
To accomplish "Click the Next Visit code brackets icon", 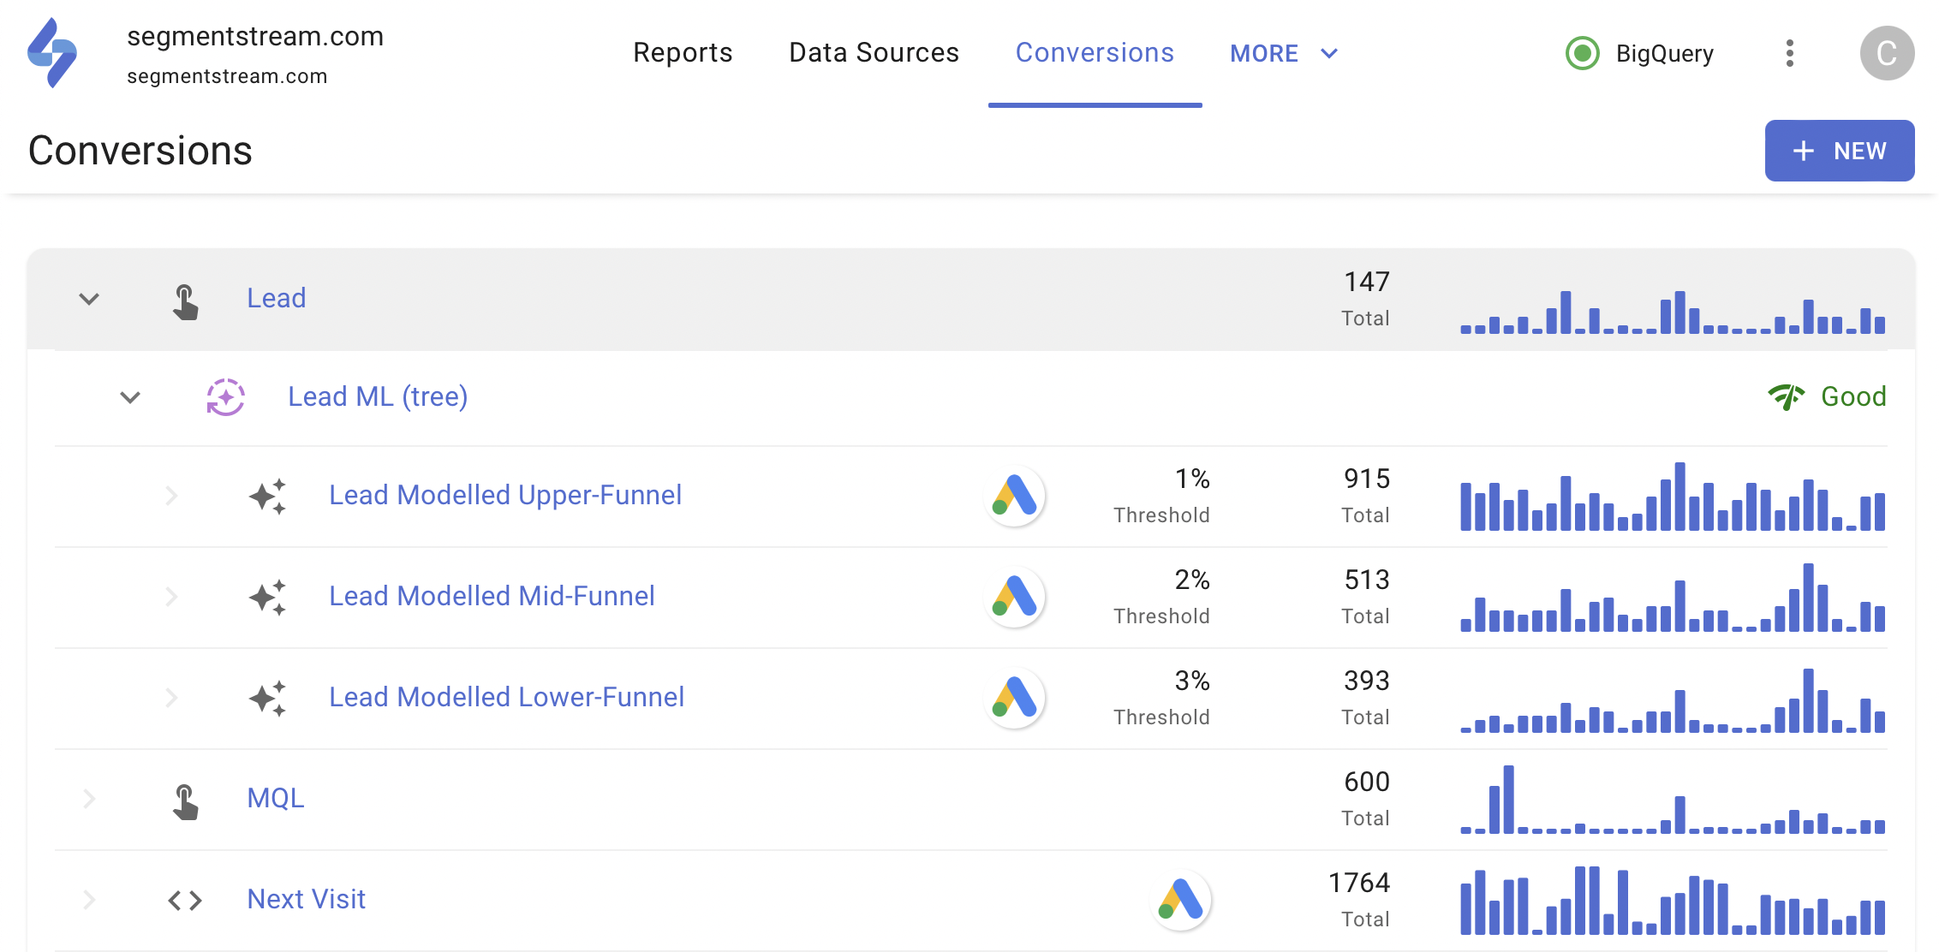I will [x=185, y=901].
